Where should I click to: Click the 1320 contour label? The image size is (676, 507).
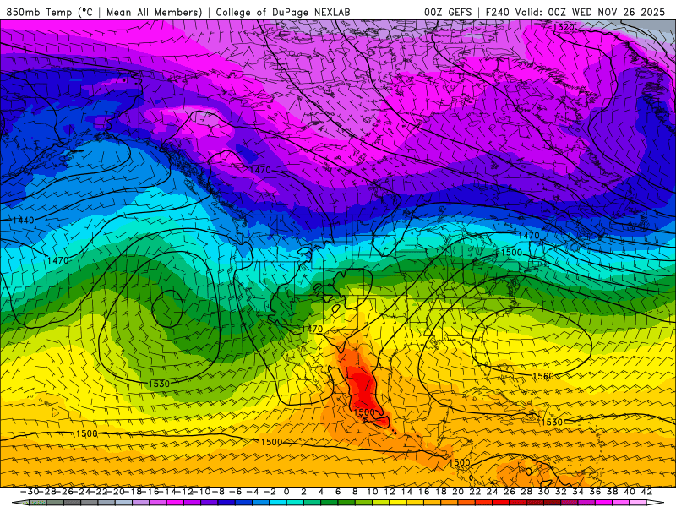coord(564,27)
